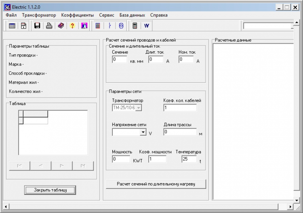This screenshot has height=213, width=303.
Task: Print using the printer toolbar icon
Action: [49, 26]
